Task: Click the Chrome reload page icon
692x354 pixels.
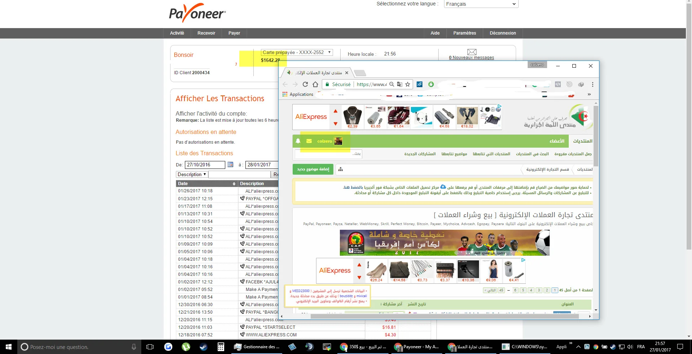Action: click(305, 84)
